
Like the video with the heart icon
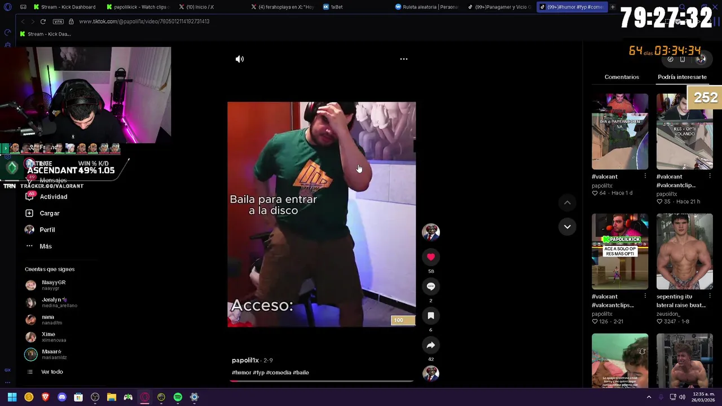pyautogui.click(x=430, y=257)
